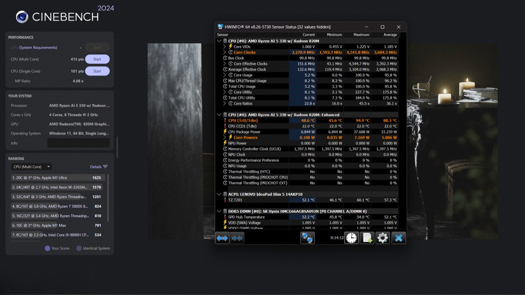This screenshot has height=295, width=525.
Task: Collapse the first CPU [#0] AMD Ryzen sensor group
Action: (x=219, y=41)
